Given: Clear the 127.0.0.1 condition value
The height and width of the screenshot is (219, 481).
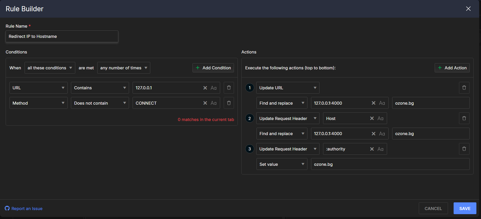Looking at the screenshot, I should point(205,88).
